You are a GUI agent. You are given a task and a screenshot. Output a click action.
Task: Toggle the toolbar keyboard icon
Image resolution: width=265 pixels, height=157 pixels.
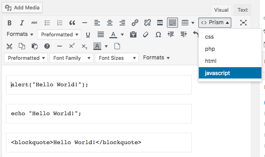click(x=172, y=23)
